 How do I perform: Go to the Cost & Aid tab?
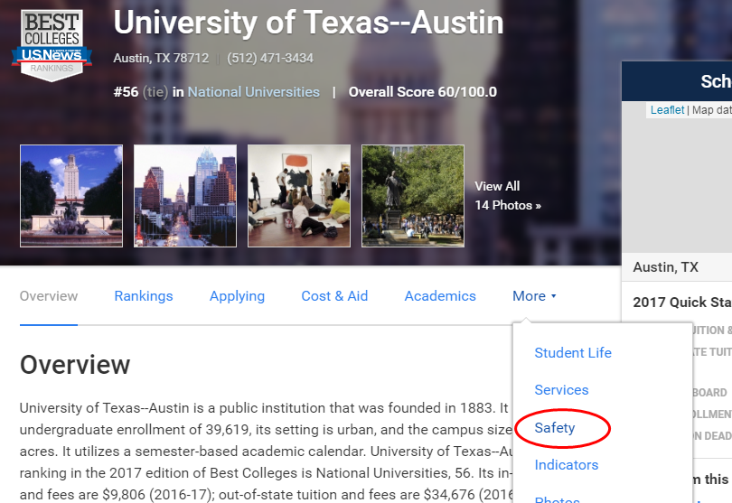click(x=334, y=296)
